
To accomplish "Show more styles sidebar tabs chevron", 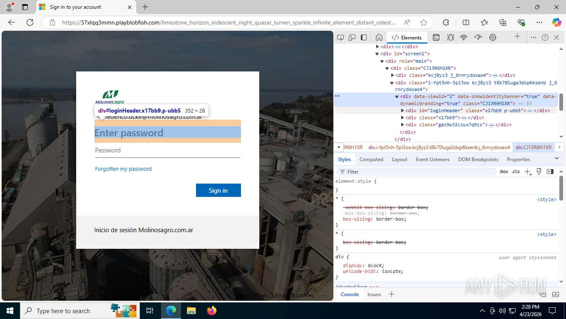I will (557, 158).
